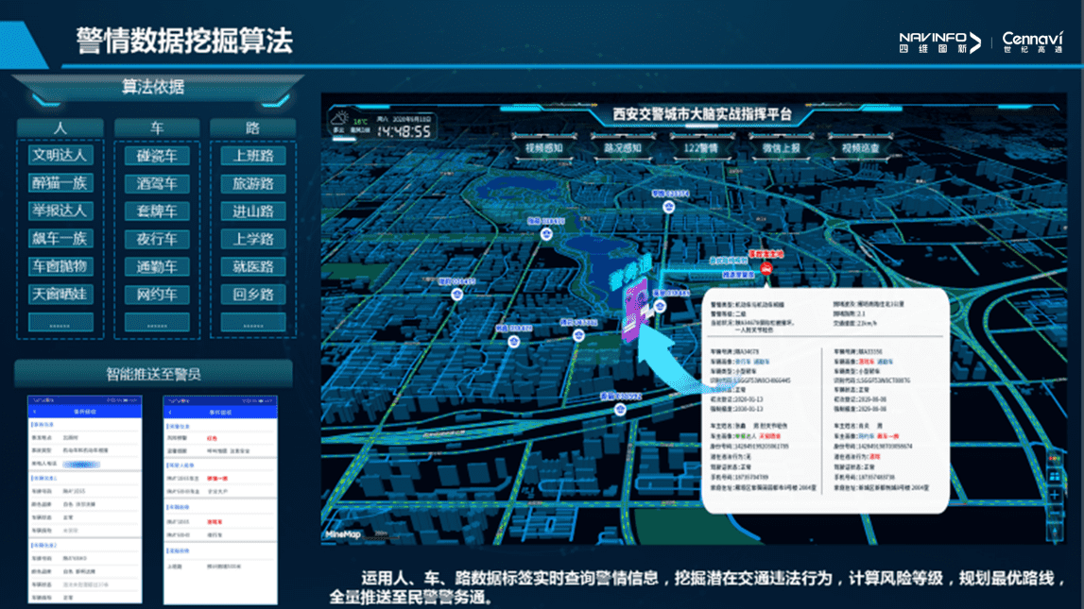Select the 微信上报 tab
This screenshot has width=1084, height=609.
click(781, 148)
